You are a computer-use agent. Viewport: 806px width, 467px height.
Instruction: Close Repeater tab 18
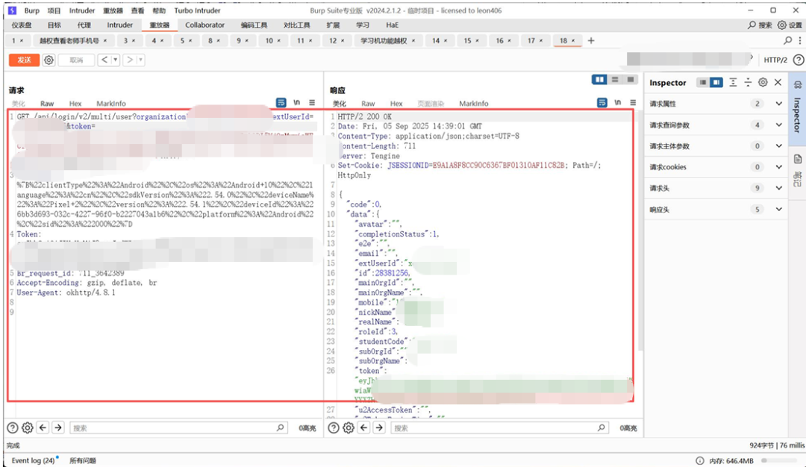573,40
